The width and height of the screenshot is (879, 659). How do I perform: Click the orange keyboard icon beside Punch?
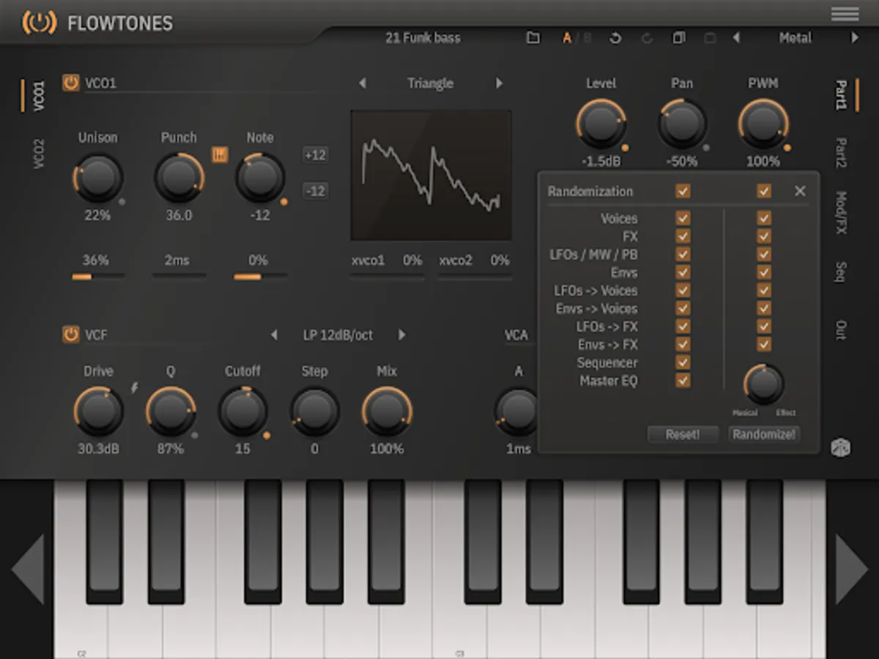point(220,154)
